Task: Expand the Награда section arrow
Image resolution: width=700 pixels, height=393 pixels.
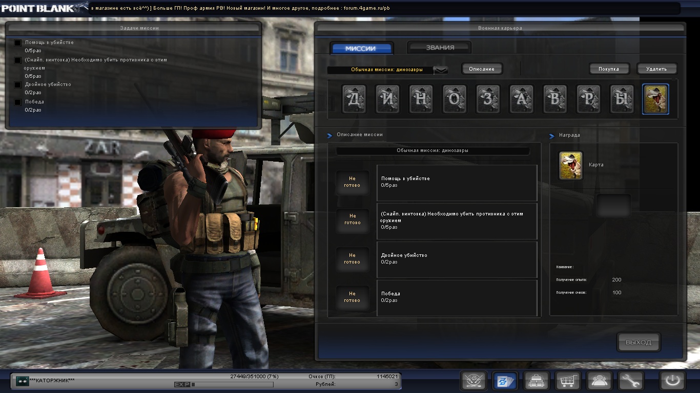Action: [x=552, y=136]
